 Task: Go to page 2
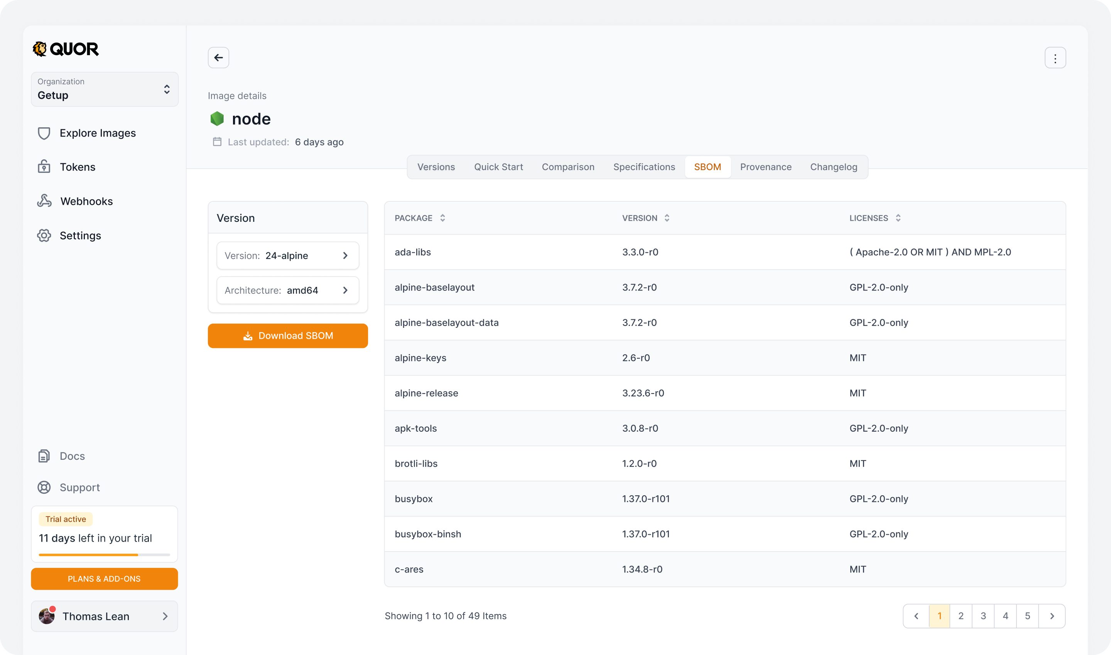tap(961, 616)
